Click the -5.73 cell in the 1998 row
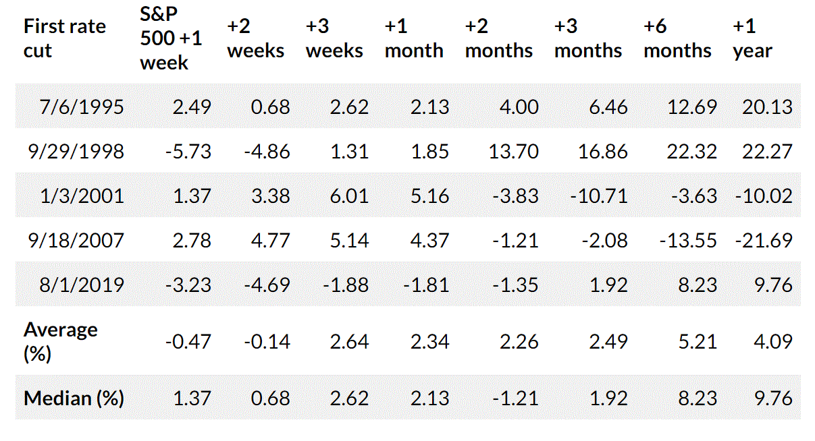Screen dimensions: 815x441 [188, 151]
